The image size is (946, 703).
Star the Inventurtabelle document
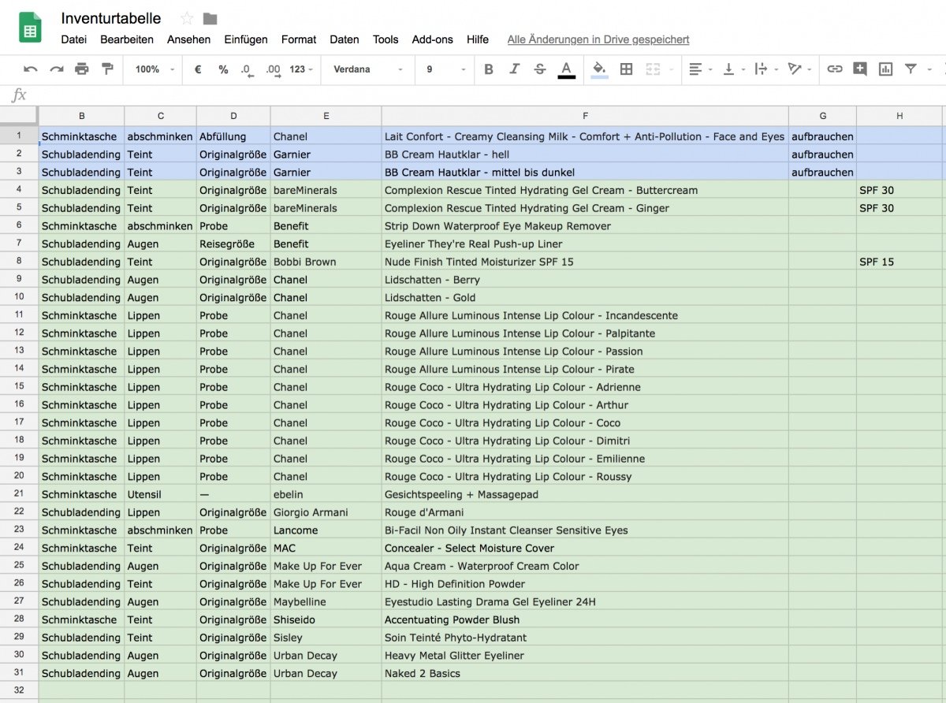[187, 18]
